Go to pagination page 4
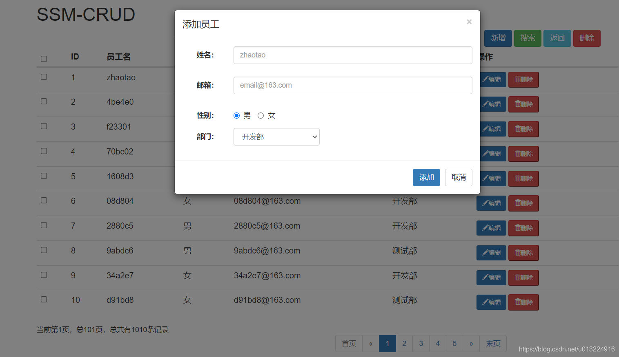This screenshot has height=357, width=619. 438,344
